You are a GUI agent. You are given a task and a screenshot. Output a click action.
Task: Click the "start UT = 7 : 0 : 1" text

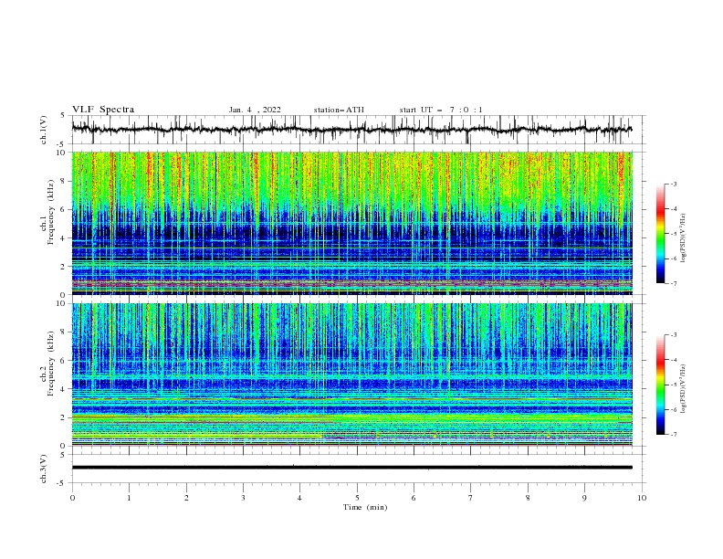coord(441,110)
